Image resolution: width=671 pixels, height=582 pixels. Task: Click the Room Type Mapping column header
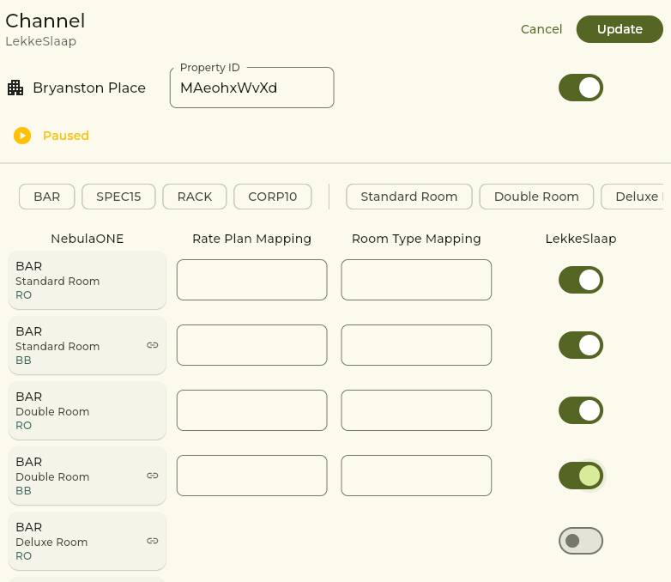tap(416, 239)
